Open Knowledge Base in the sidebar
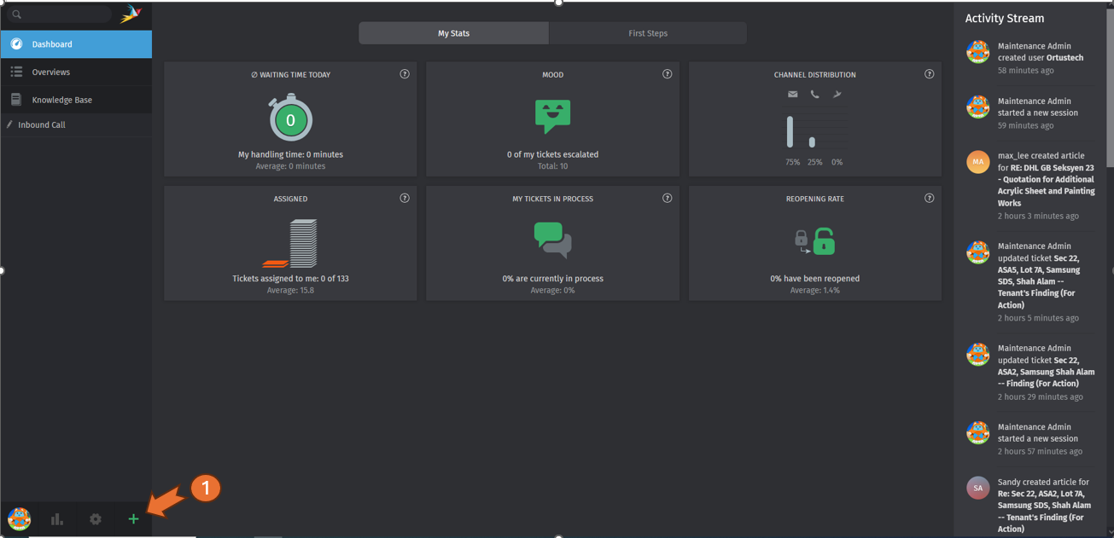 61,100
